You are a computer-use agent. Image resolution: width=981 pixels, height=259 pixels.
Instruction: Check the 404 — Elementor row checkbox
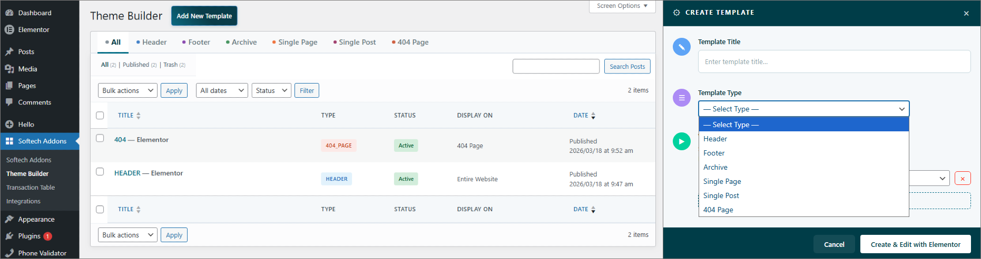(100, 138)
